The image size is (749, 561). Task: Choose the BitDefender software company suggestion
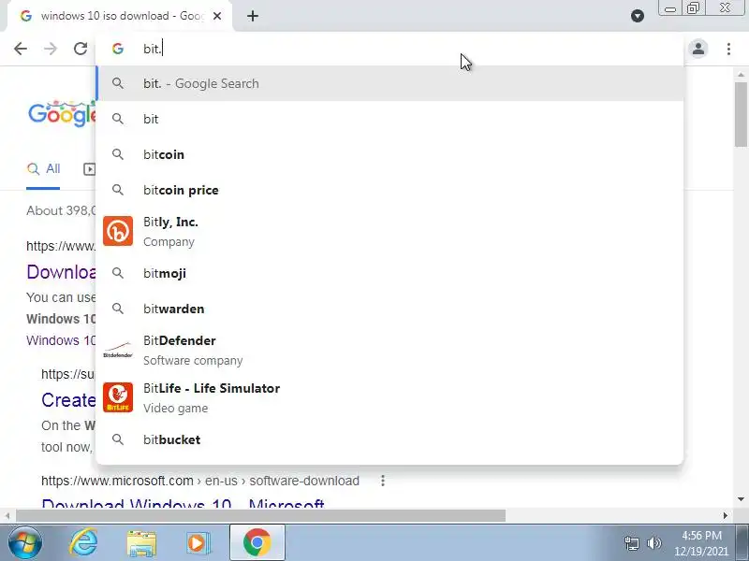pyautogui.click(x=389, y=350)
